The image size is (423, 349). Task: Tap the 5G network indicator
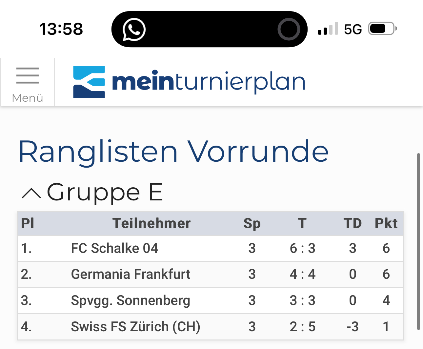click(x=353, y=29)
